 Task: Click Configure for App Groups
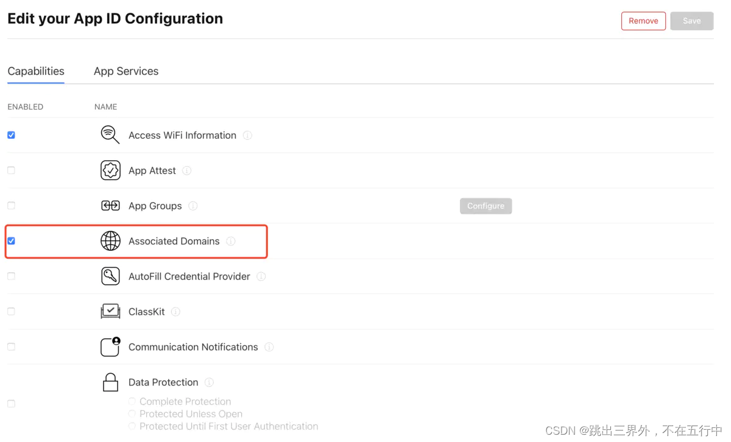pyautogui.click(x=486, y=206)
